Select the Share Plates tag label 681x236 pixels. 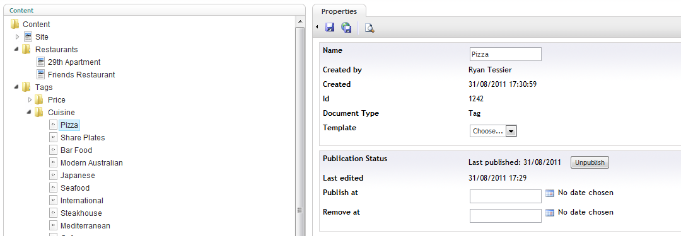click(x=83, y=138)
